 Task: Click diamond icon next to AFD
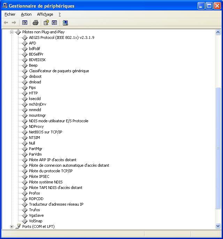[x=25, y=43]
